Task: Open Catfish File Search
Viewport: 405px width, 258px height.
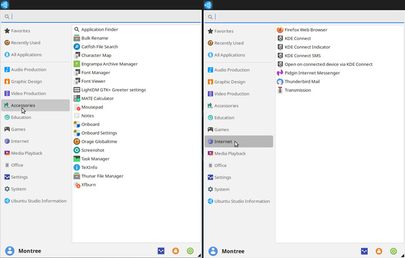Action: [x=100, y=47]
